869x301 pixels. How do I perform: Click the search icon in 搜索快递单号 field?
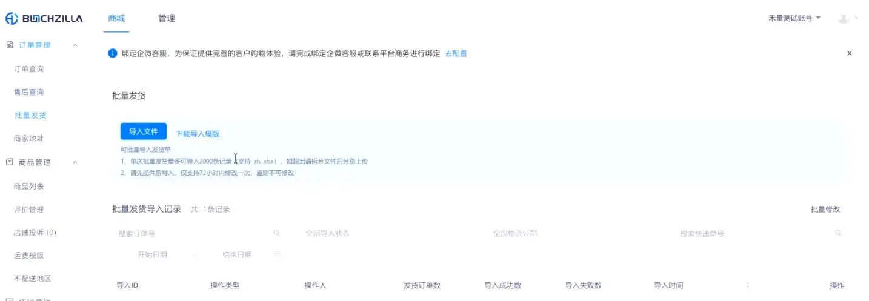(x=838, y=233)
